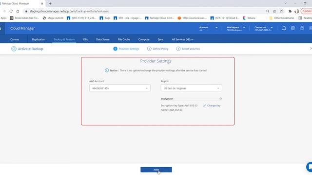
Task: Open the Replication tab
Action: coord(39,39)
